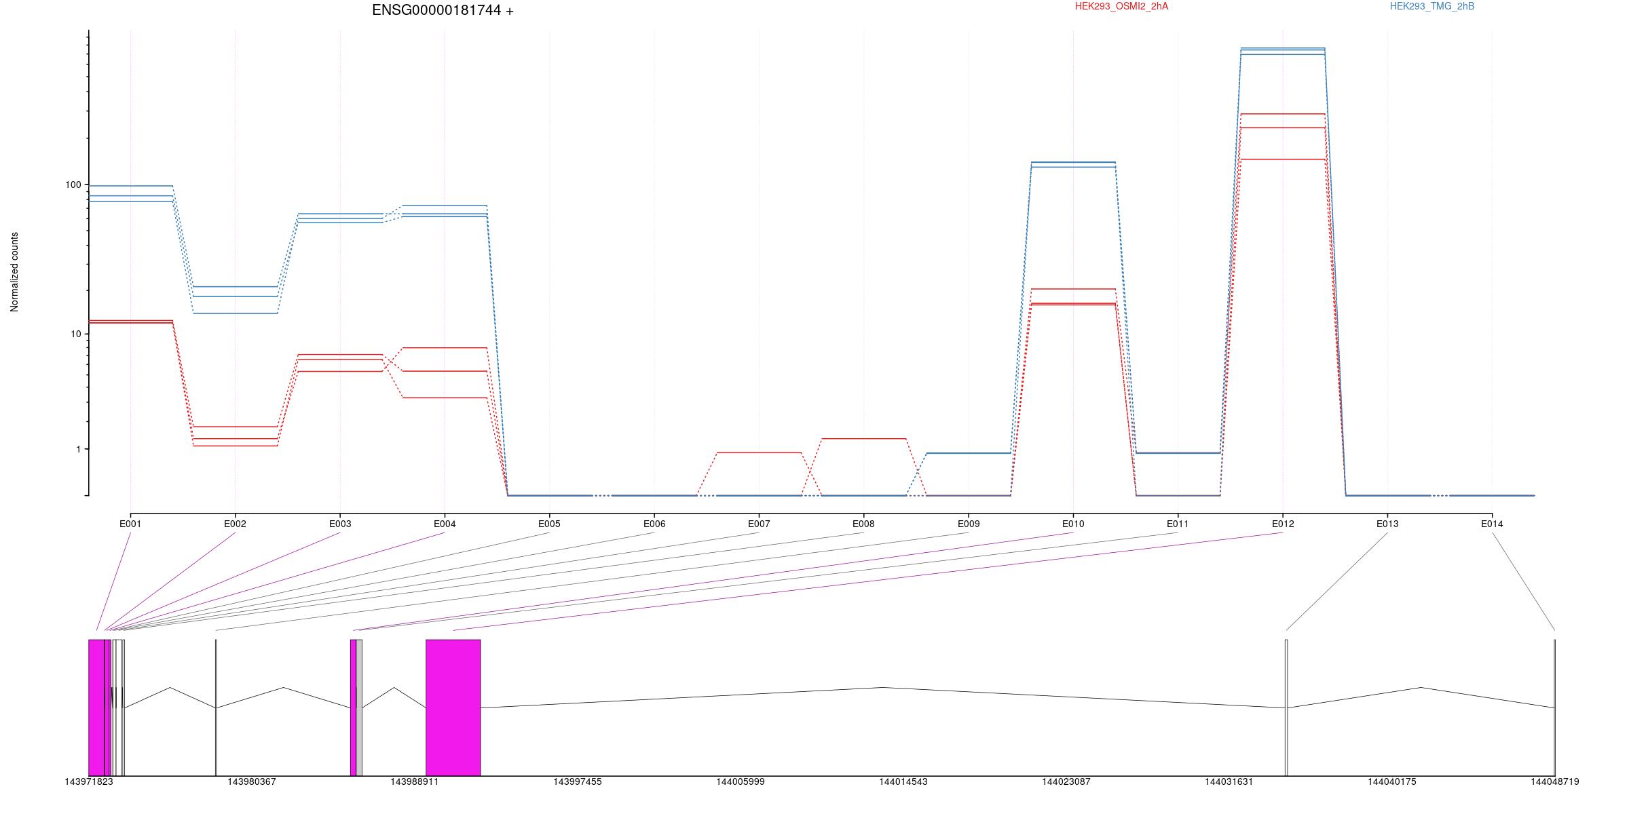Click exon label E004

pos(445,524)
